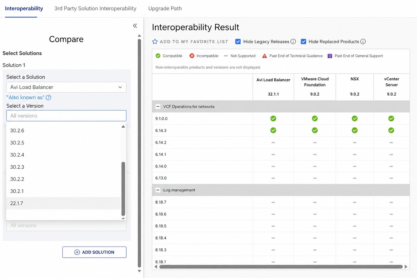
Task: Click Compatible icon for 6.14.3 under vCenter Server
Action: [391, 130]
